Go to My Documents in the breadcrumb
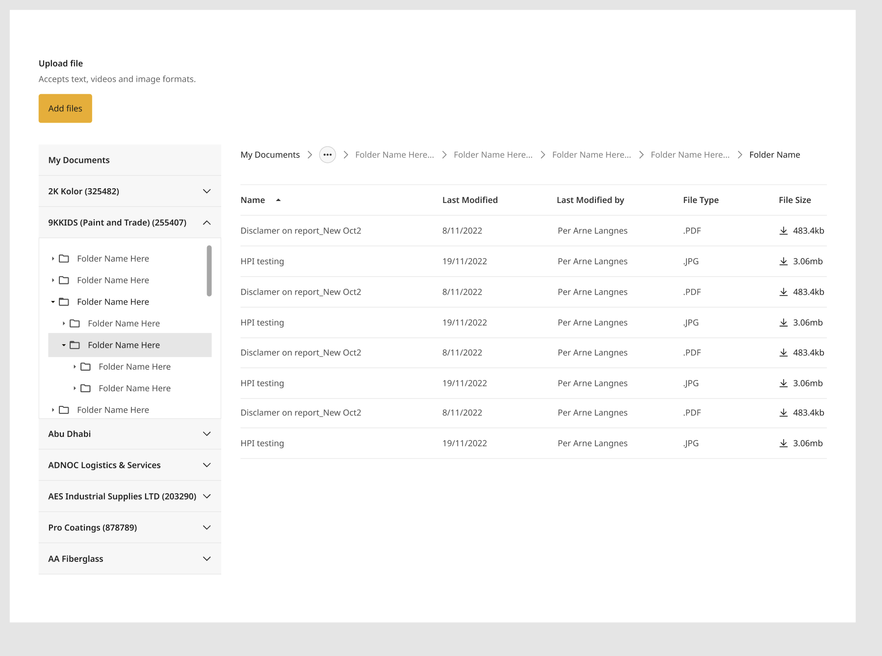The image size is (882, 656). pyautogui.click(x=270, y=155)
